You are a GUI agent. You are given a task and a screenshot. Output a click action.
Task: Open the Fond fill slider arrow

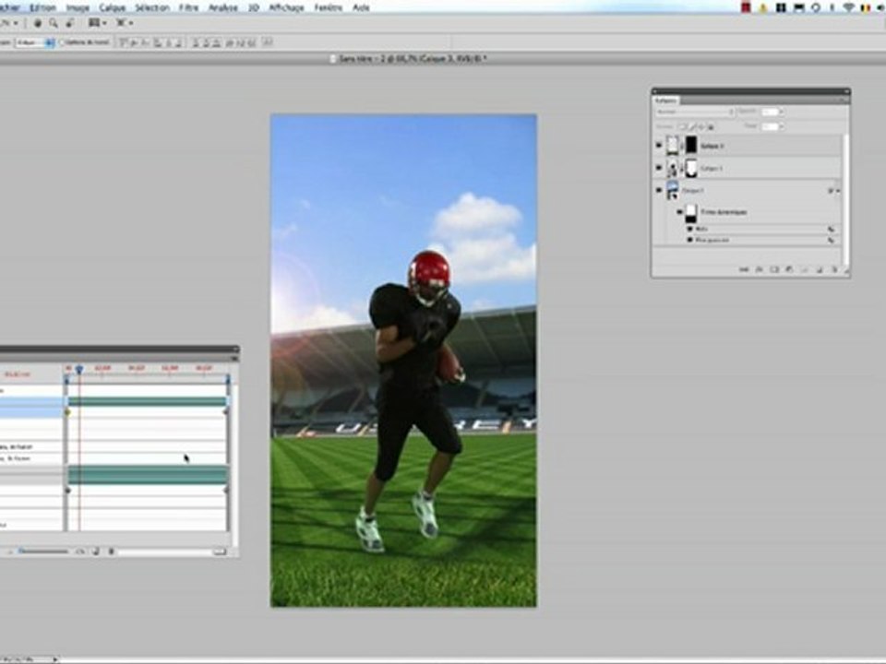782,126
